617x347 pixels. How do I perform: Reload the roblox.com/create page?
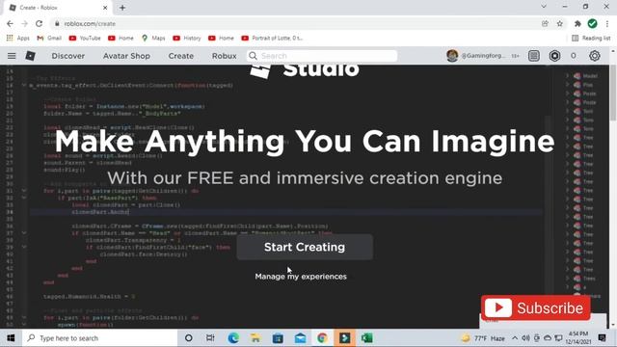point(39,23)
